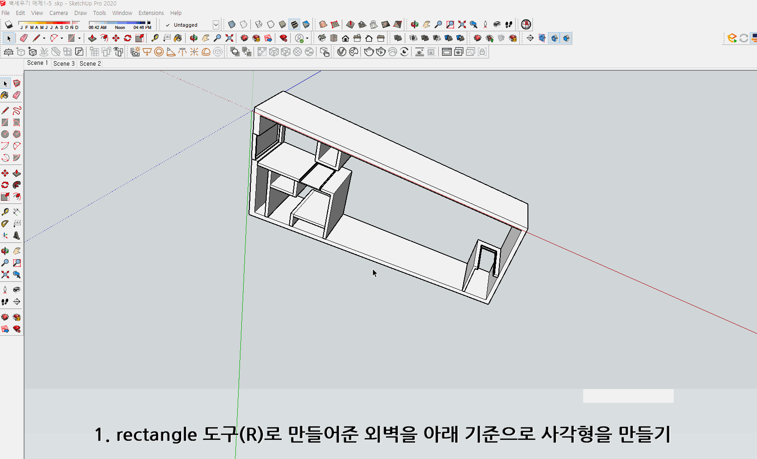
Task: Activate the Paint Bucket tool
Action: click(x=178, y=38)
